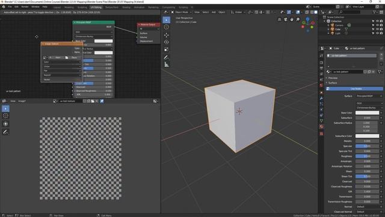
Task: Open the Window menu
Action: [x=35, y=7]
